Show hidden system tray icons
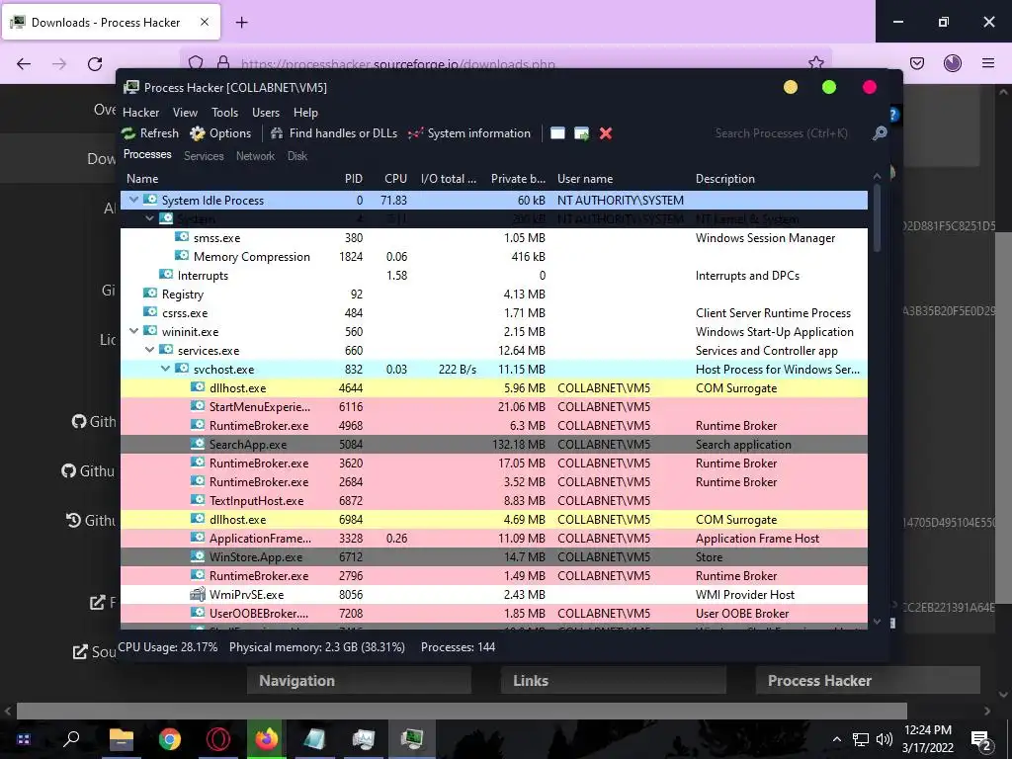The image size is (1012, 759). tap(836, 739)
